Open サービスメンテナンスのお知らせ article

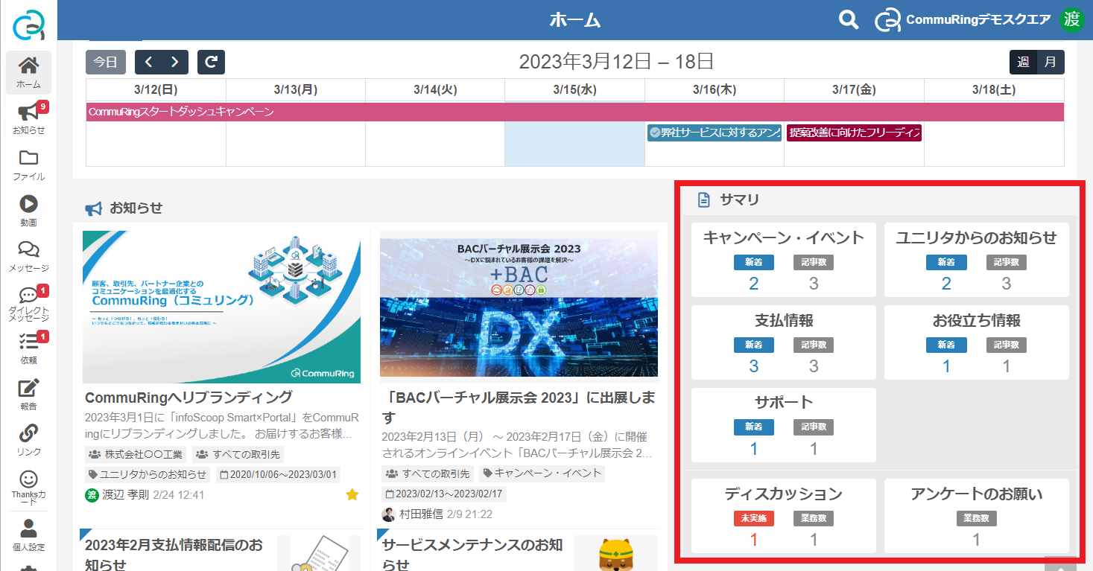(472, 555)
